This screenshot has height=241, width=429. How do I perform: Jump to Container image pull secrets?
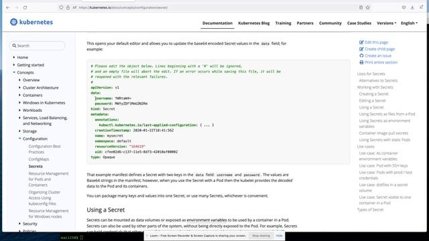point(383,133)
